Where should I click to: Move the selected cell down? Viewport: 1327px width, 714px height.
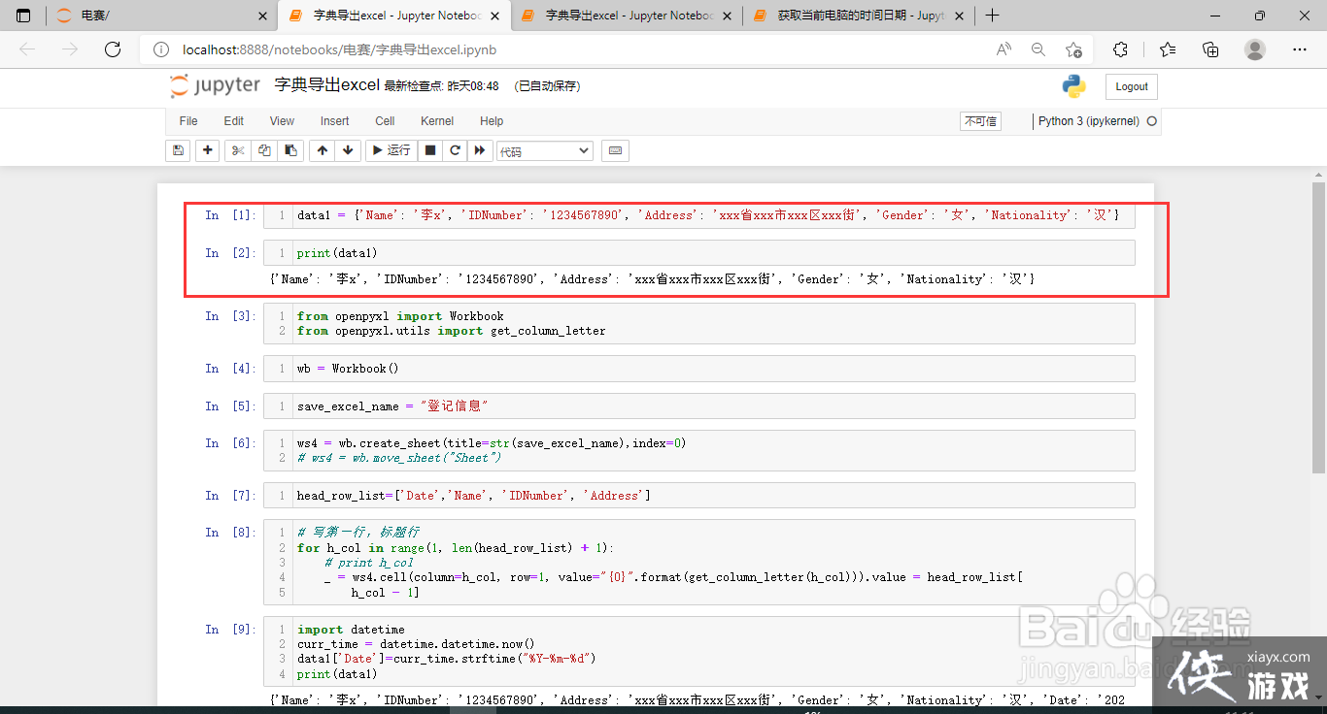tap(348, 150)
